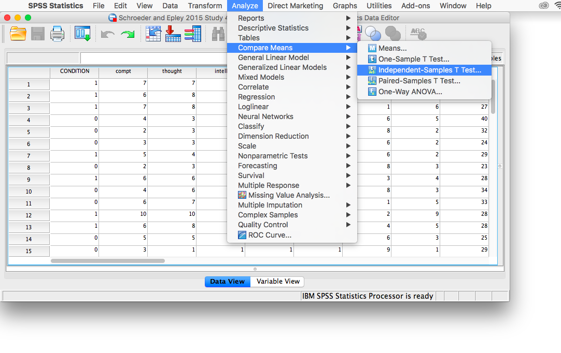The image size is (561, 353).
Task: Click the highlighted Compare Means menu entry
Action: pyautogui.click(x=292, y=48)
